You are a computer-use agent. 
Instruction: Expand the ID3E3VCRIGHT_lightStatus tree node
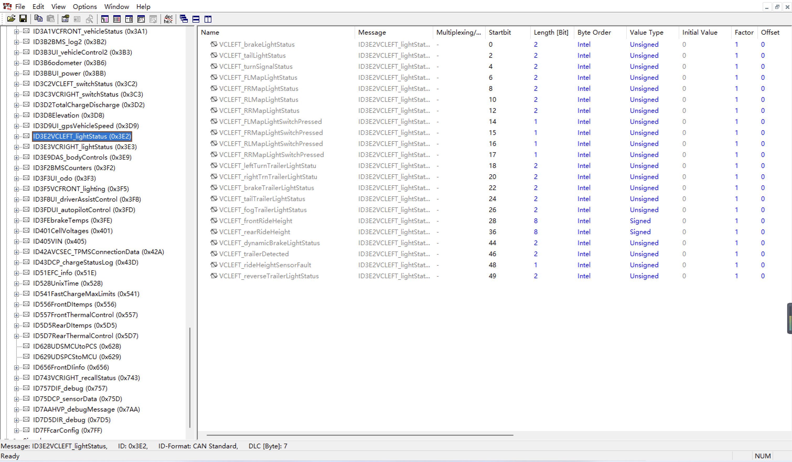[x=16, y=147]
